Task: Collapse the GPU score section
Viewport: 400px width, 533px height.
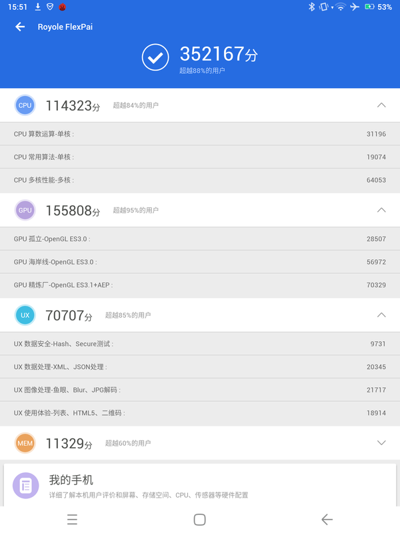Action: (x=381, y=210)
